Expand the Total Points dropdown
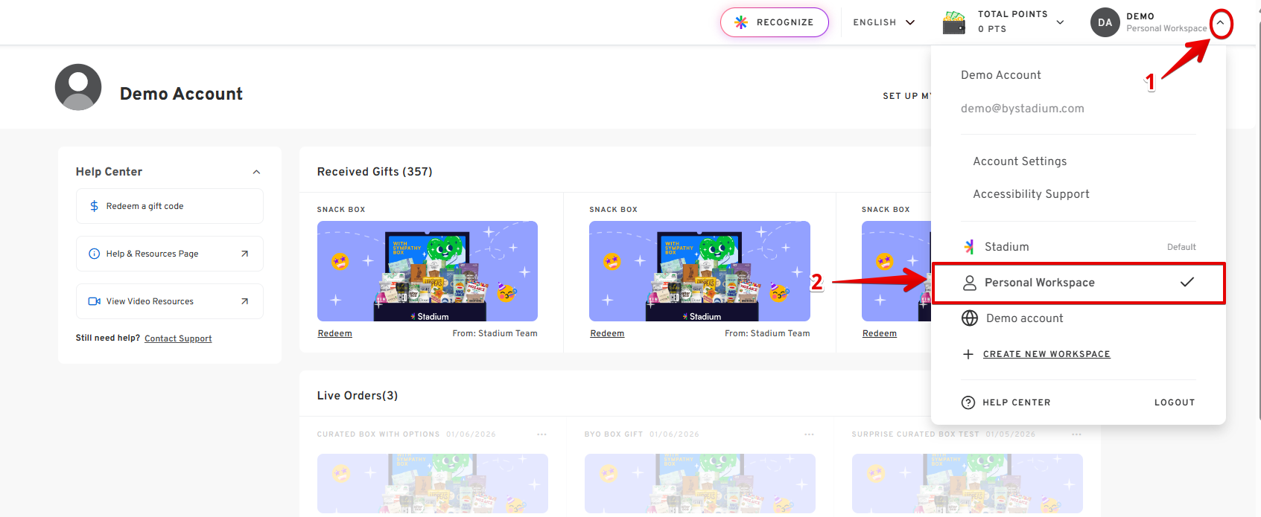 click(1060, 22)
